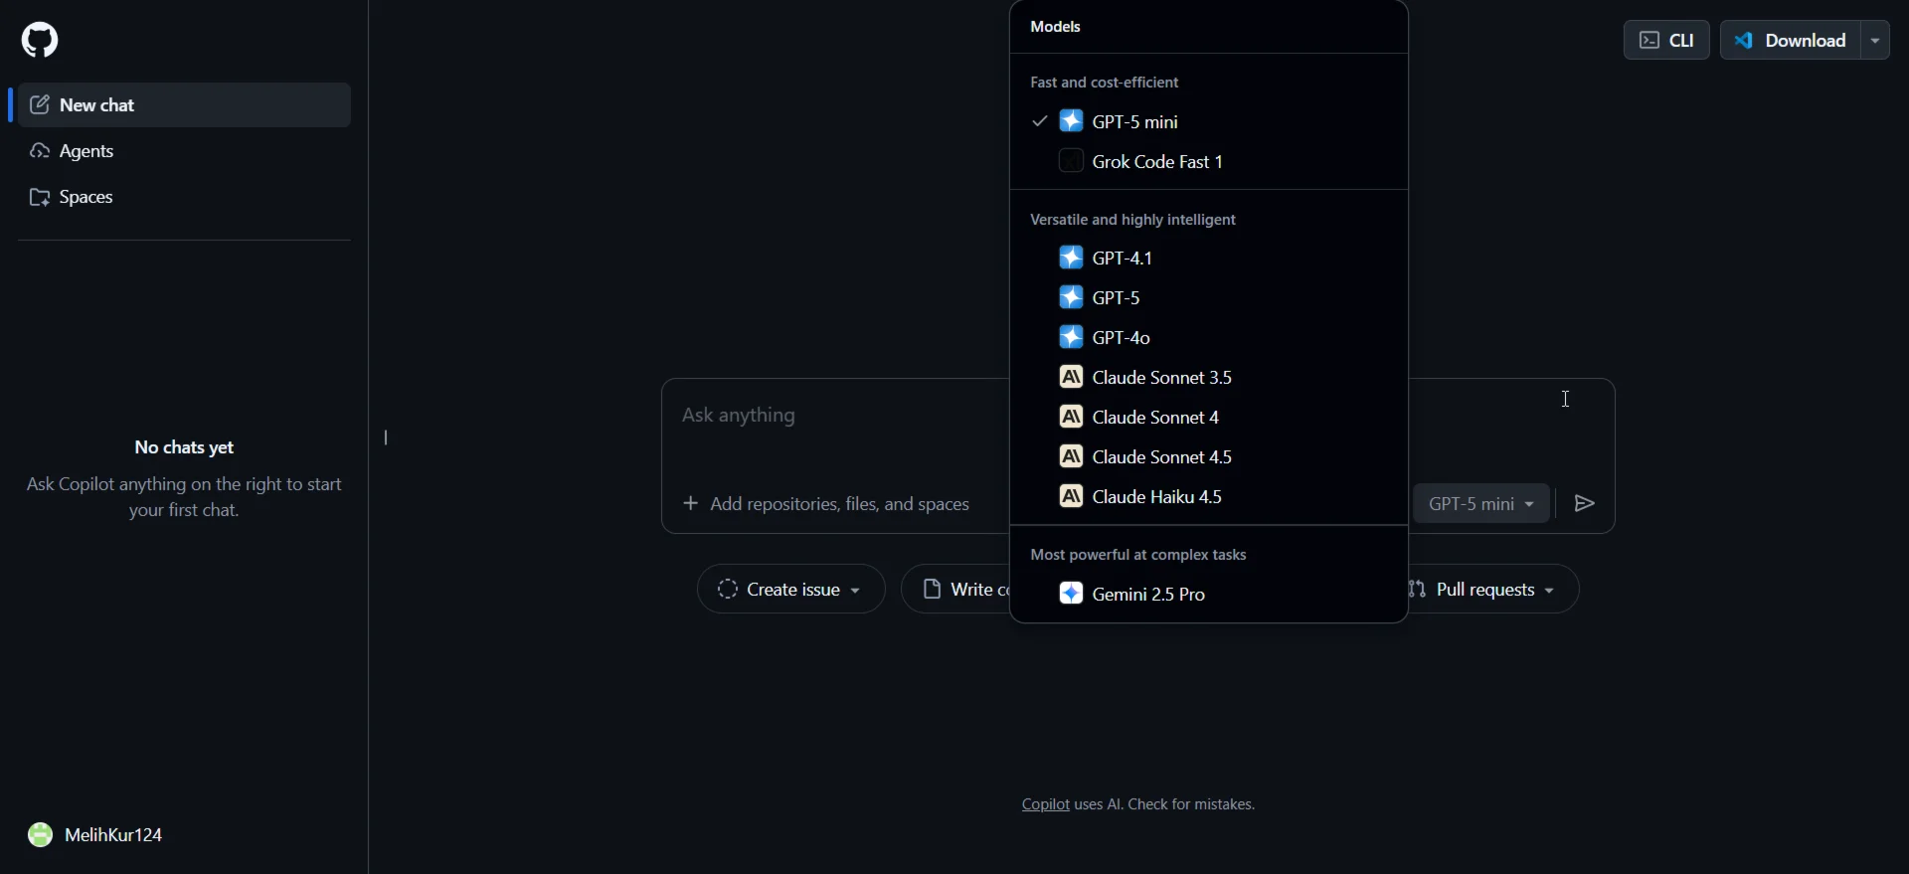Expand the Pull requests dropdown arrow

(x=1549, y=591)
